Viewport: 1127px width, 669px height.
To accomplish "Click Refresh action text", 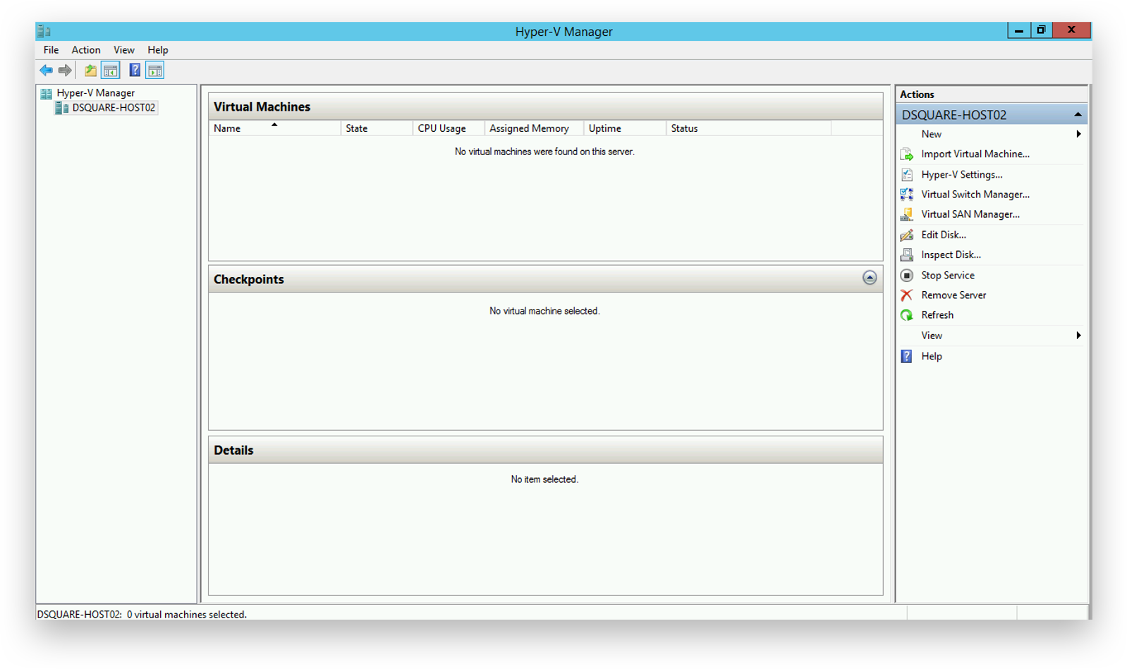I will click(937, 315).
